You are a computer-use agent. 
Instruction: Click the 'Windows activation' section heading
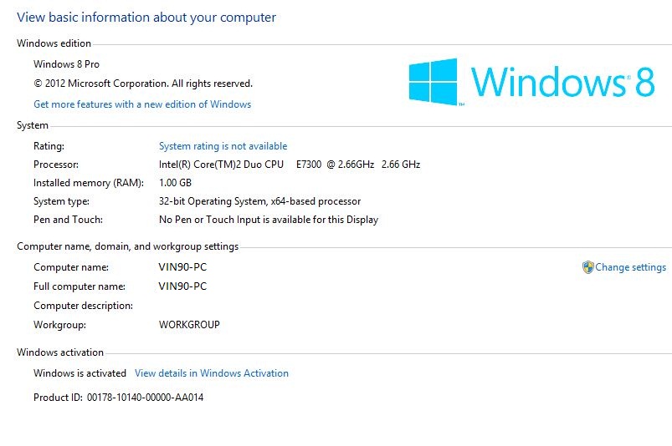tap(60, 352)
